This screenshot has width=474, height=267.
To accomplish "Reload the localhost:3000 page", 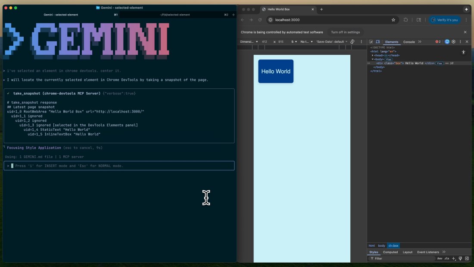I will click(260, 20).
